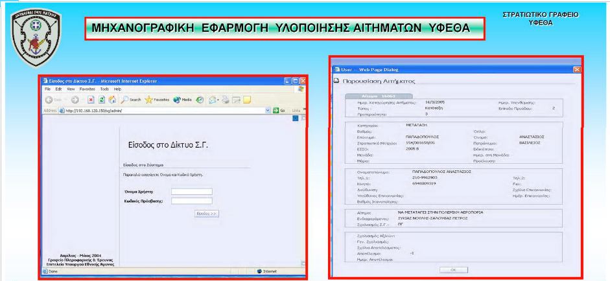Open the Back button history dropdown arrow
This screenshot has width=610, height=281.
coord(64,100)
